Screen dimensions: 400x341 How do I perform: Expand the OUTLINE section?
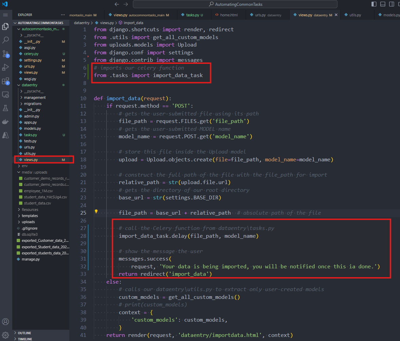pos(41,333)
